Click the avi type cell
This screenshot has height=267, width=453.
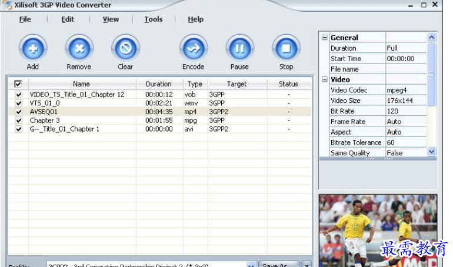[189, 129]
